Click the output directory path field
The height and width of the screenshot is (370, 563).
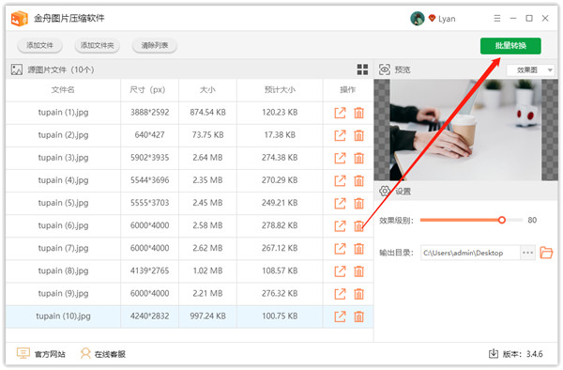point(470,253)
